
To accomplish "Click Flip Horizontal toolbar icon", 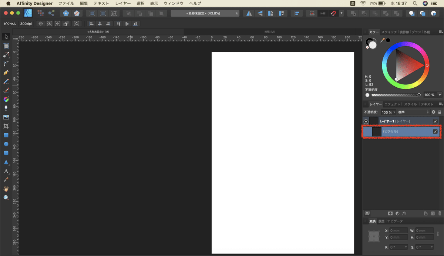I will [x=249, y=13].
